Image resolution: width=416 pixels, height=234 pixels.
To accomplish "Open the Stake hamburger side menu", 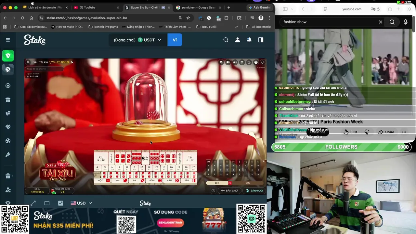I will click(8, 40).
